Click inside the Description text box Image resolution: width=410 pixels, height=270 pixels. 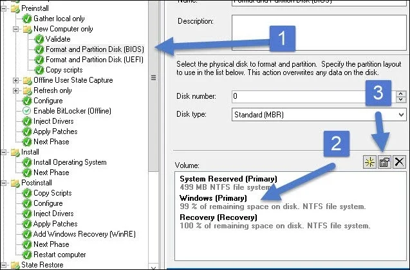pyautogui.click(x=319, y=33)
